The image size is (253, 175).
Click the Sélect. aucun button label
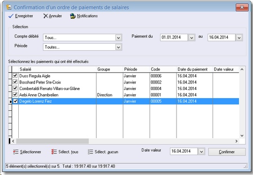click(x=107, y=152)
